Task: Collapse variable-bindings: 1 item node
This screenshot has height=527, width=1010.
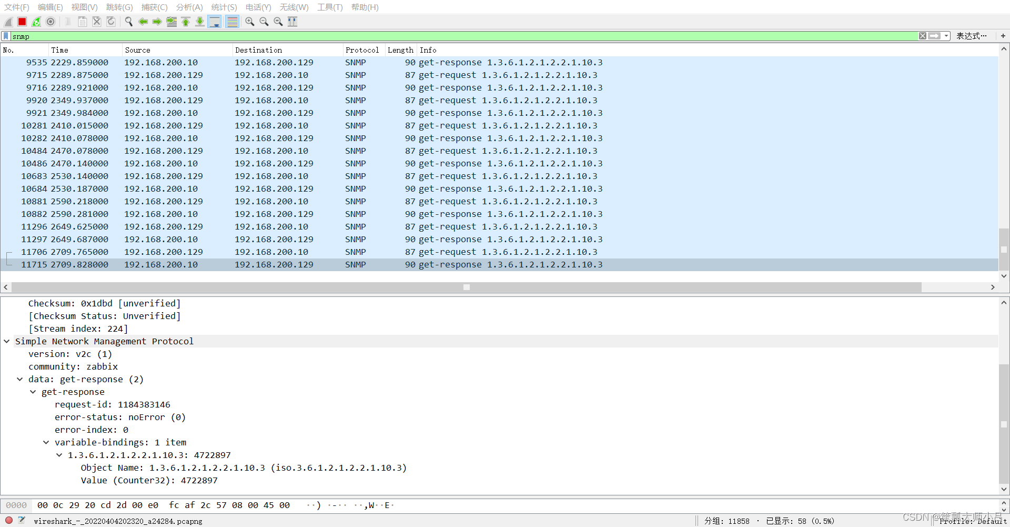Action: 46,442
